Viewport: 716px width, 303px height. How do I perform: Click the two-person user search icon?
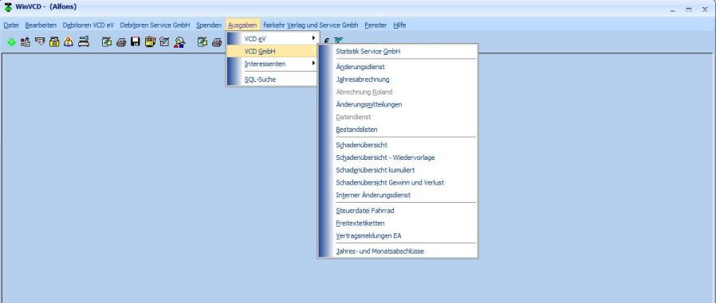(179, 42)
